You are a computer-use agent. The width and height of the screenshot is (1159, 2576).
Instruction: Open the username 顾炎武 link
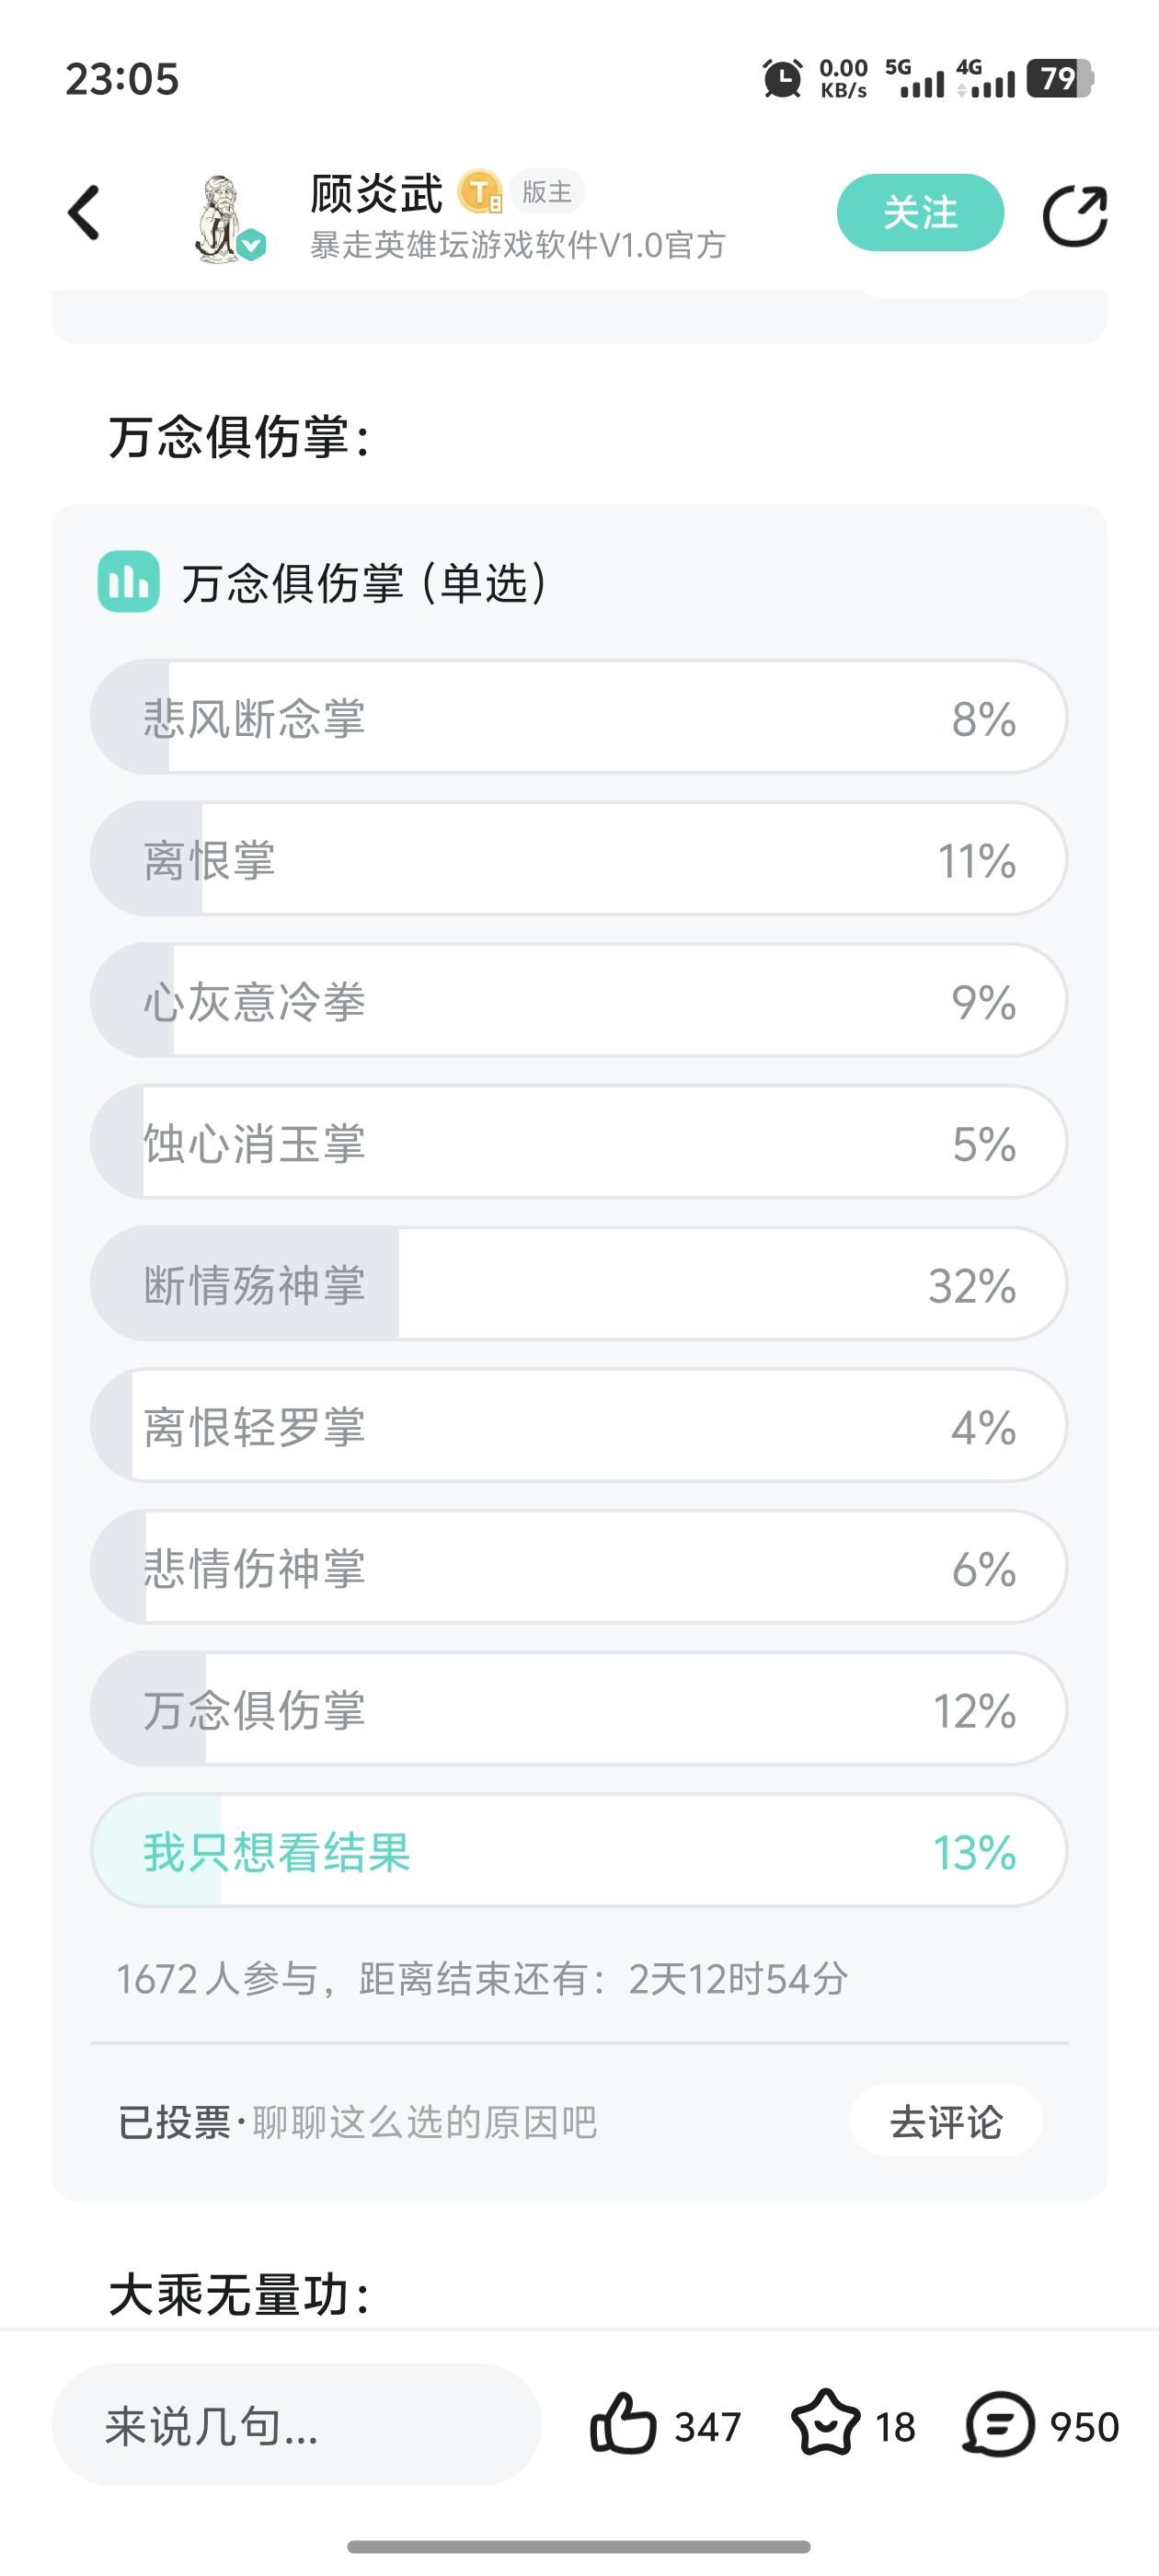376,193
